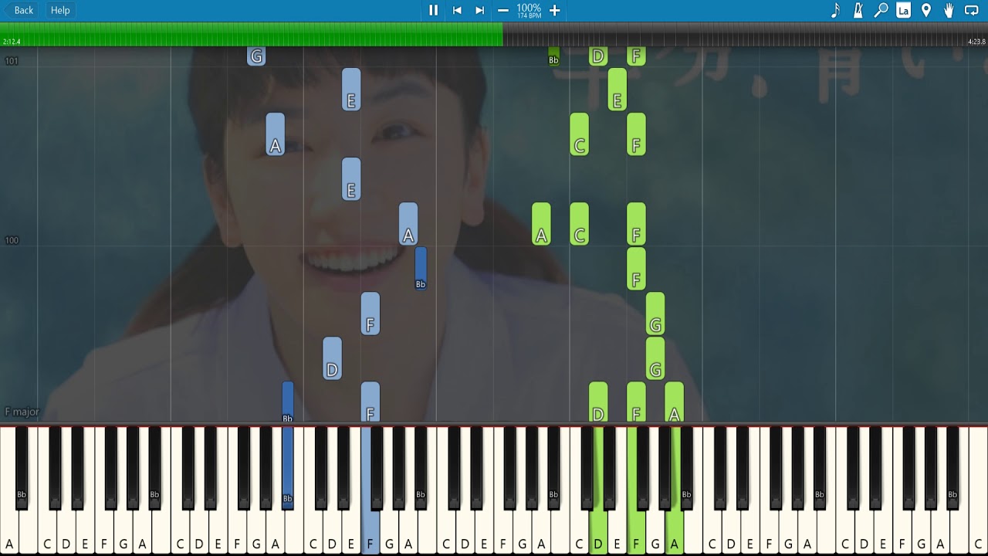Pause the song playback
The height and width of the screenshot is (556, 988).
433,10
